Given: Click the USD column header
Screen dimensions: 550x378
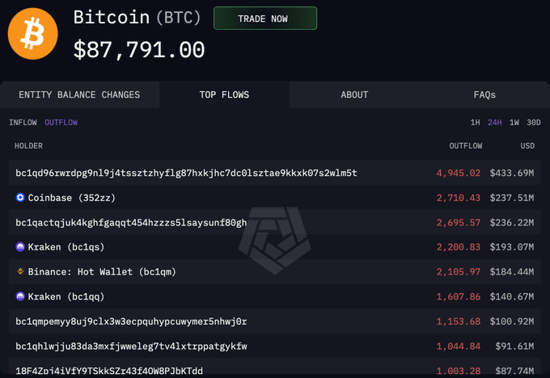Looking at the screenshot, I should click(527, 146).
